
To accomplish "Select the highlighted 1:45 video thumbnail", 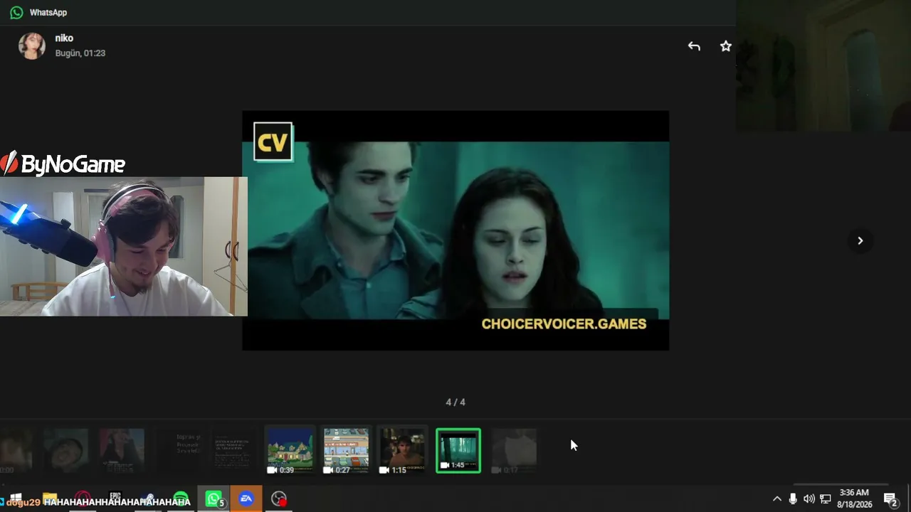I will point(458,451).
